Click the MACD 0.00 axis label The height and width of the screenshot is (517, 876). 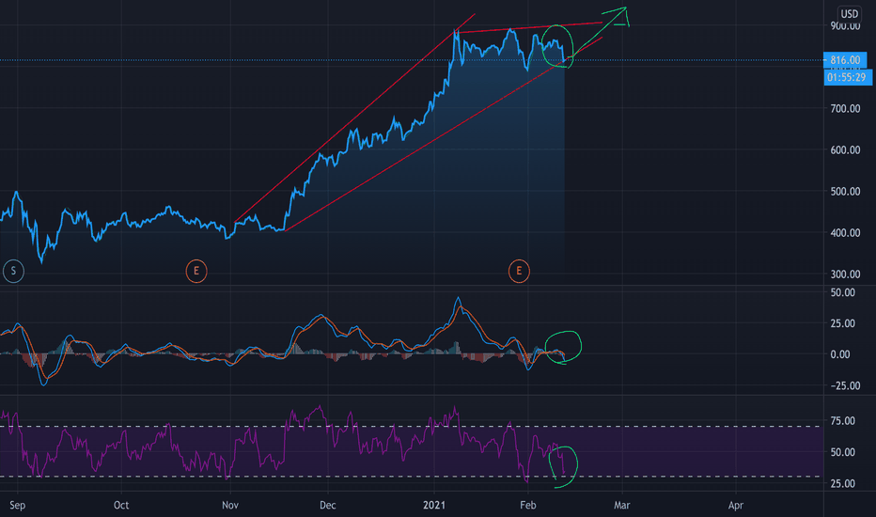[840, 354]
